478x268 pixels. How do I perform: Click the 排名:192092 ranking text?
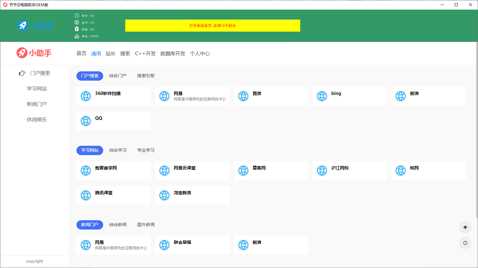90,36
